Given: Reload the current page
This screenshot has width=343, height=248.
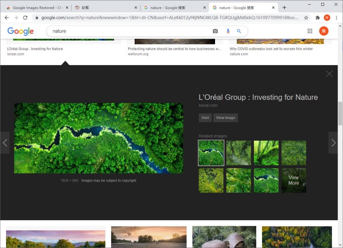Looking at the screenshot, I should pyautogui.click(x=25, y=18).
